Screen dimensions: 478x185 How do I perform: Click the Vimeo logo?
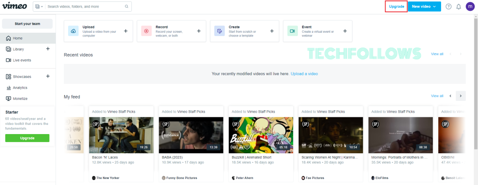tap(14, 6)
